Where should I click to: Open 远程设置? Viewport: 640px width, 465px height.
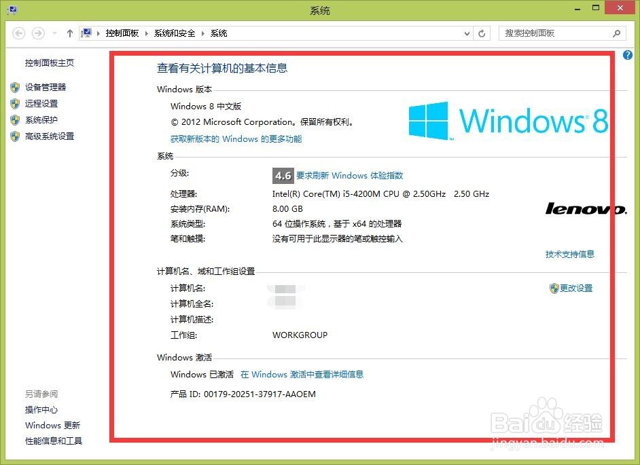(41, 104)
